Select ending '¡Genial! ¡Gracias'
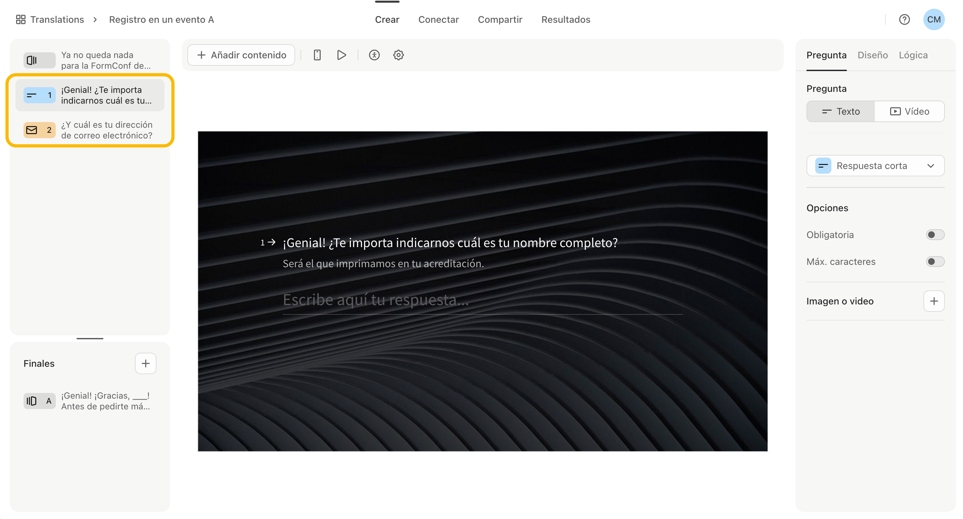 (x=90, y=401)
